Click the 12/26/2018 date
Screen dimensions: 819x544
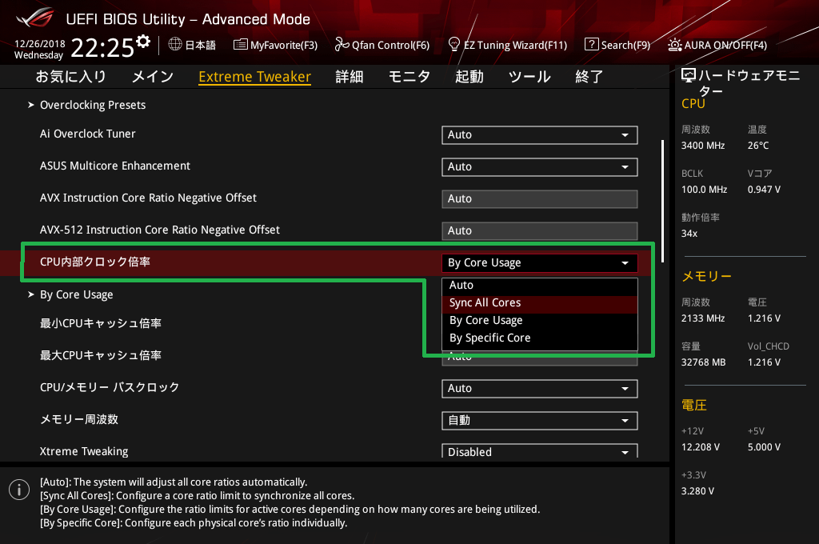click(x=40, y=44)
